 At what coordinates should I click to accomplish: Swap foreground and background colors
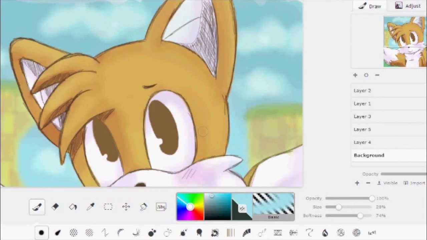click(242, 209)
